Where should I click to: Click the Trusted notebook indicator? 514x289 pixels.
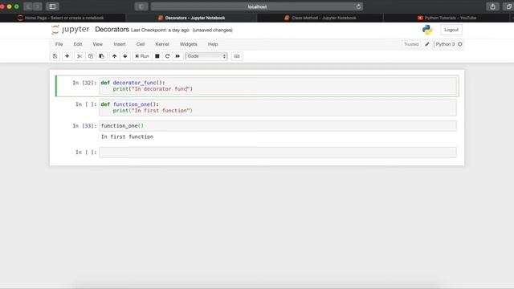(411, 44)
